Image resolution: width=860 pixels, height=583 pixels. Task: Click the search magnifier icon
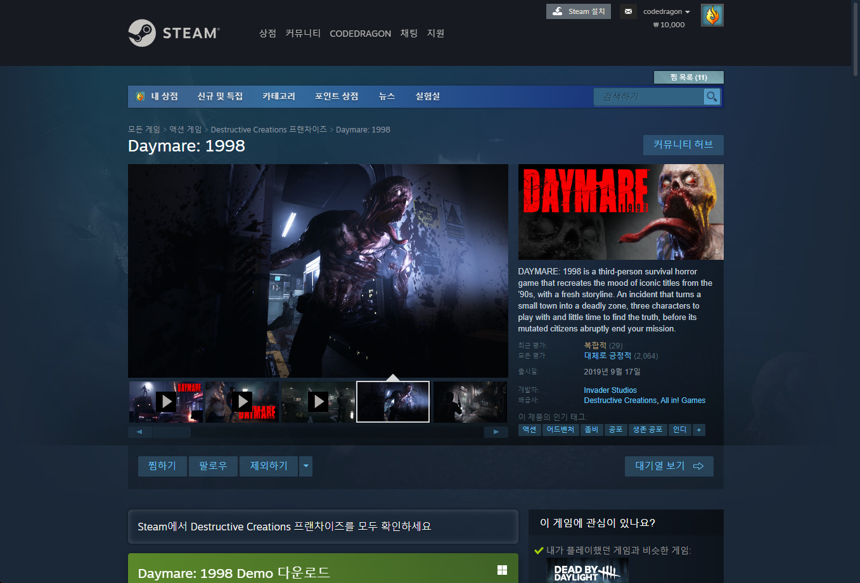(712, 96)
